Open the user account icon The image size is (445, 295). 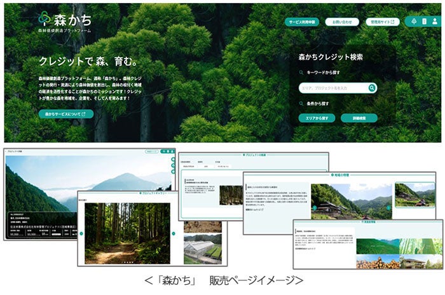(435, 21)
